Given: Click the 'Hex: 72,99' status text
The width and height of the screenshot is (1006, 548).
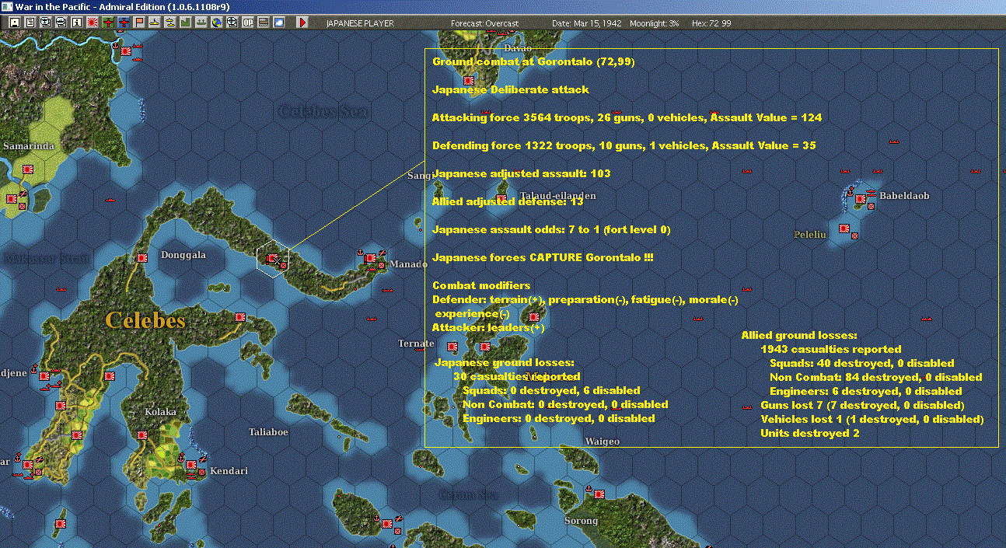Looking at the screenshot, I should [711, 23].
